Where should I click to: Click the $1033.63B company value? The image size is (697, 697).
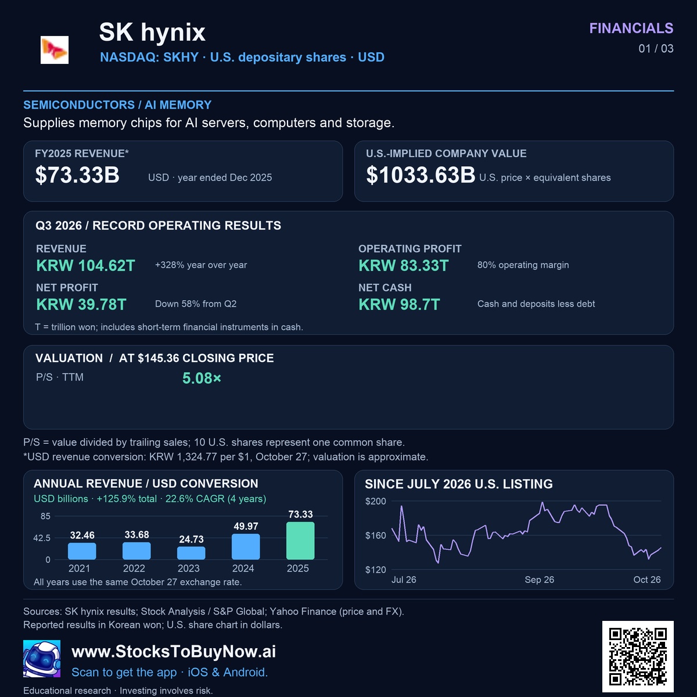(x=421, y=175)
